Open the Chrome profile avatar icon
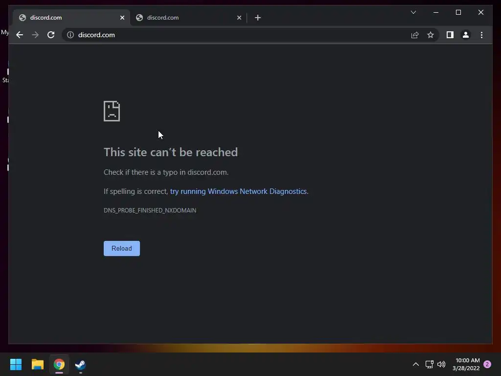This screenshot has height=376, width=501. coord(466,35)
